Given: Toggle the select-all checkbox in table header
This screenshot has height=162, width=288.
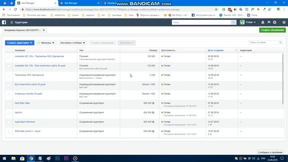Looking at the screenshot, I should [x=9, y=50].
